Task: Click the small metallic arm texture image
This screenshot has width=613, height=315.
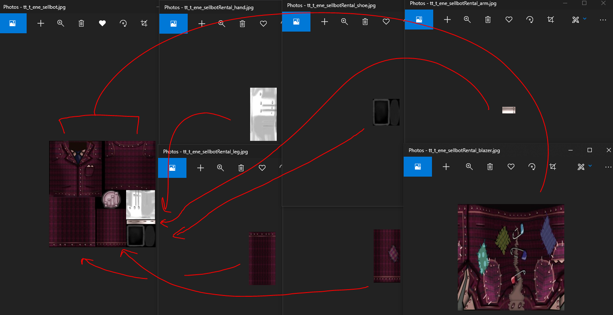Action: (509, 110)
